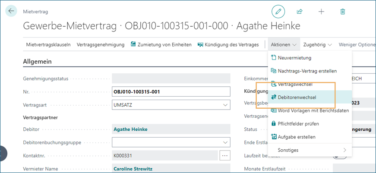Click the share icon
376x173 pixels.
(300, 12)
